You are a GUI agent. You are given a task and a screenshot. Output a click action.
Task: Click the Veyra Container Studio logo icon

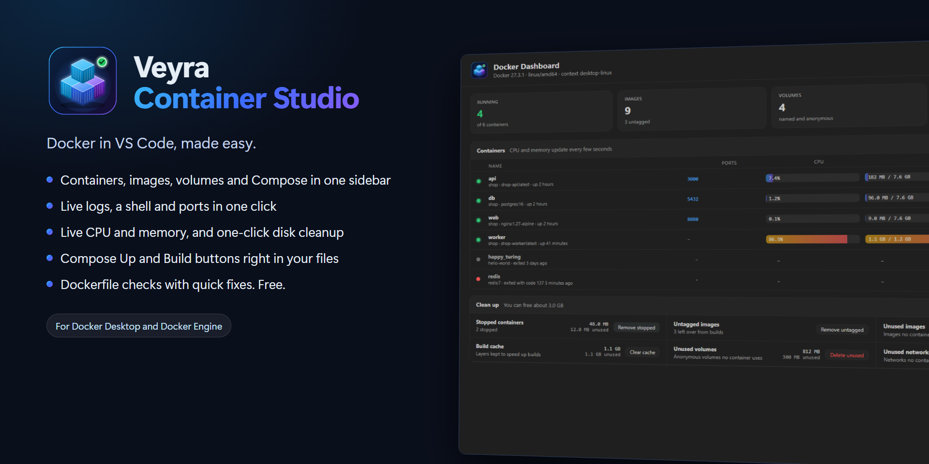point(83,81)
